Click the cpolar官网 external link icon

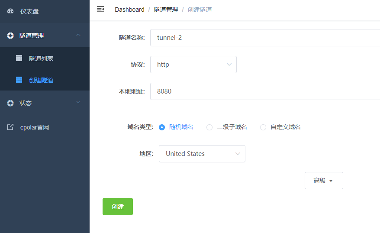[10, 127]
